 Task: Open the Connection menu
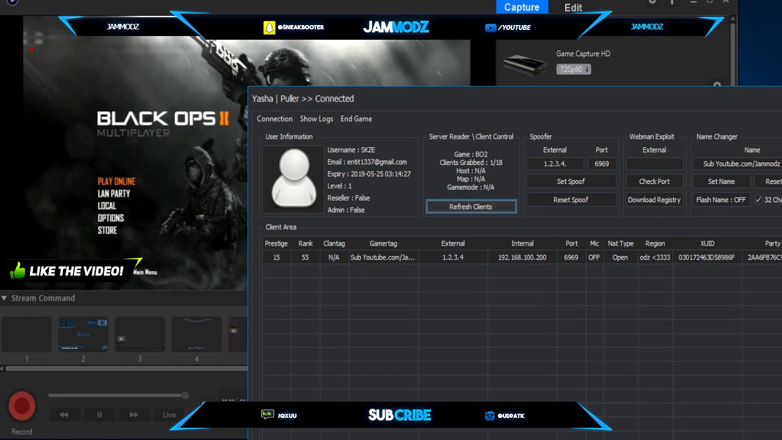[x=274, y=119]
